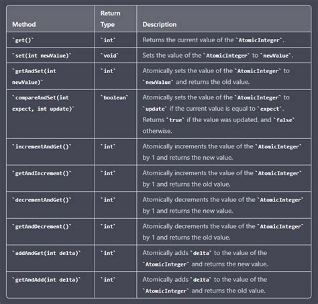Click the getAndDecrement description text

point(223,232)
